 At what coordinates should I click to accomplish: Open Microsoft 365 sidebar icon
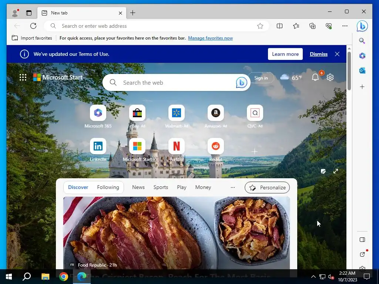pyautogui.click(x=362, y=56)
